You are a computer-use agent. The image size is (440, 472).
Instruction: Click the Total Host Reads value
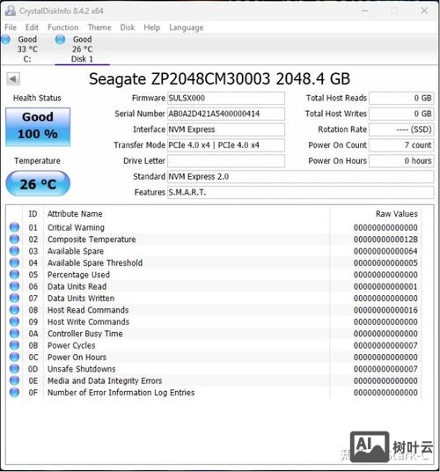401,98
